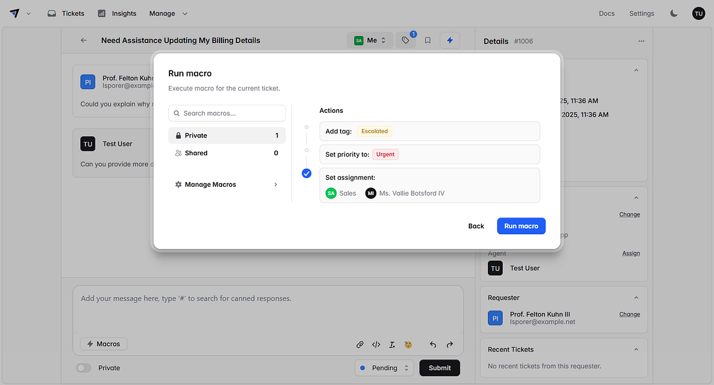Collapse the top Details section

click(636, 71)
